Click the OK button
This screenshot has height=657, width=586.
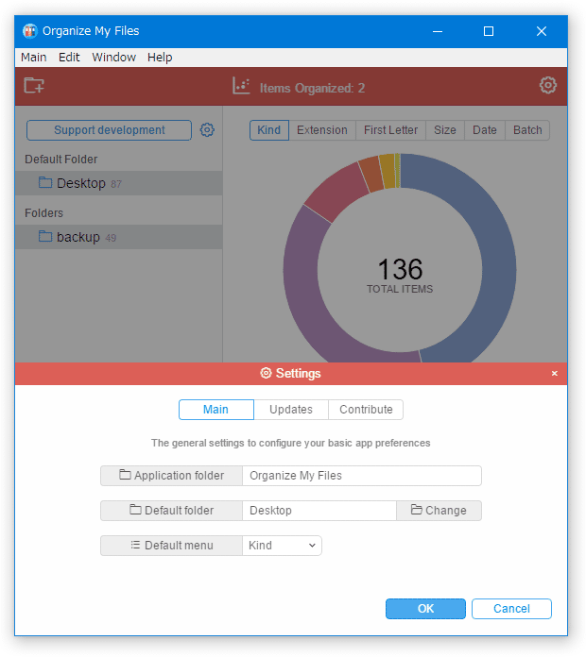(x=425, y=609)
